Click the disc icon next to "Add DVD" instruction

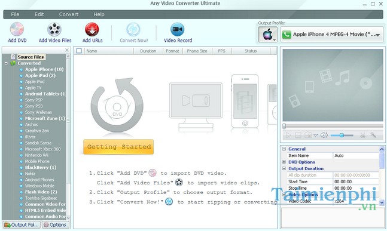pyautogui.click(x=153, y=173)
